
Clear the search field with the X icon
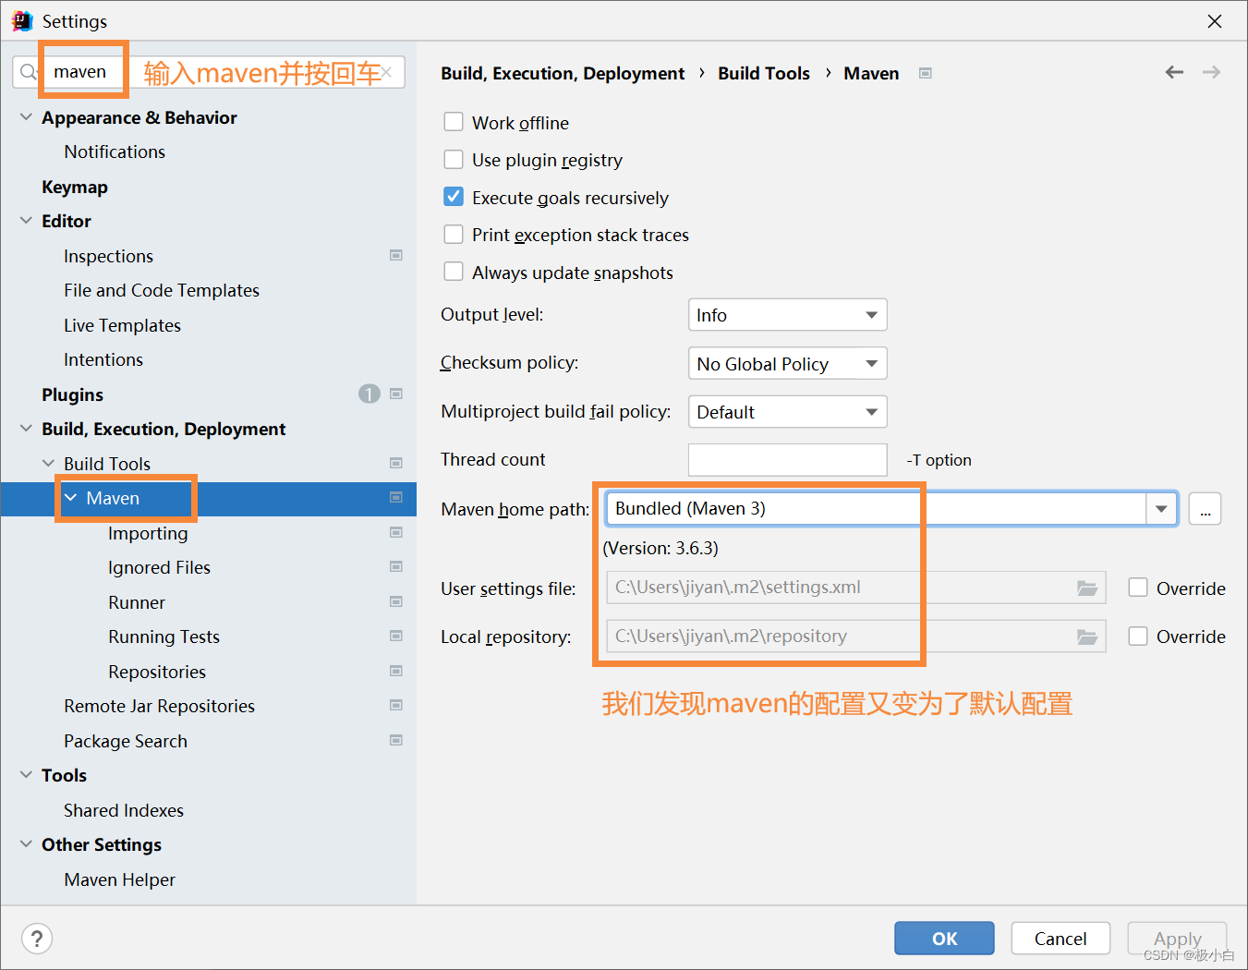(386, 72)
